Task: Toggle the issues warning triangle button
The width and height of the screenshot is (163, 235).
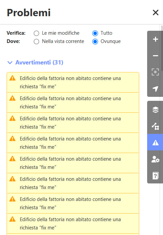Action: (155, 142)
